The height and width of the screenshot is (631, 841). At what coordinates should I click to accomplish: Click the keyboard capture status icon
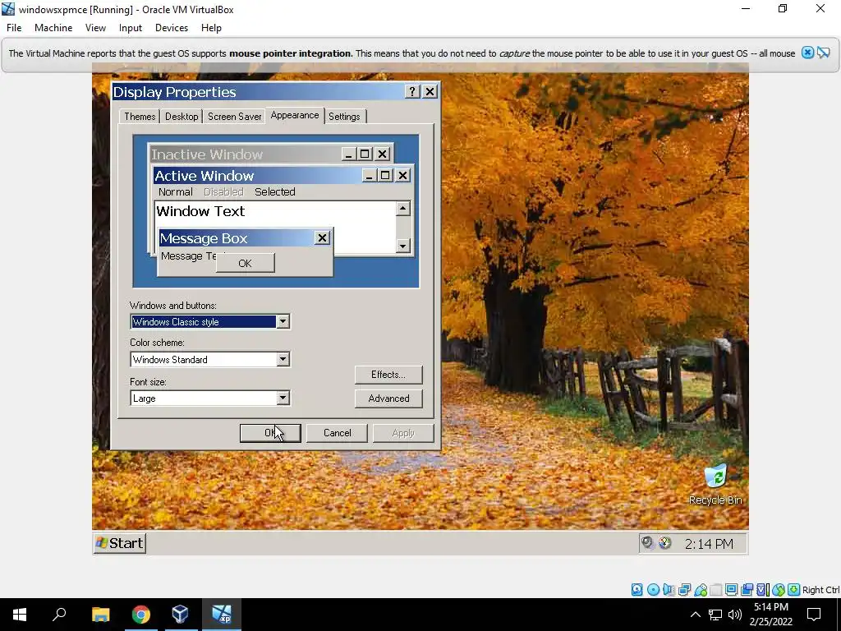click(794, 590)
